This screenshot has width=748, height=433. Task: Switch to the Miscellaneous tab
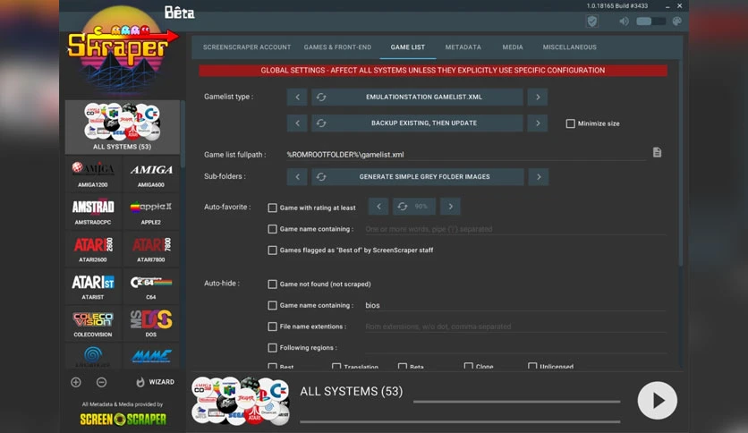(569, 47)
